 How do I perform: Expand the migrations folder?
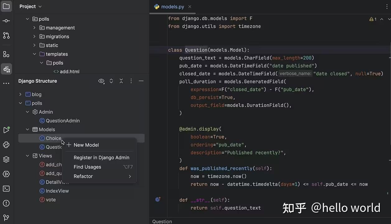tap(34, 36)
